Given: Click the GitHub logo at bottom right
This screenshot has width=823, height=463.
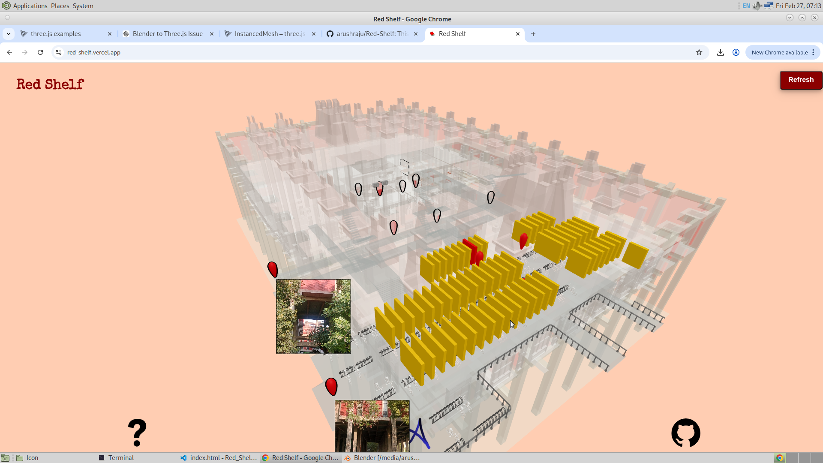Looking at the screenshot, I should tap(686, 433).
